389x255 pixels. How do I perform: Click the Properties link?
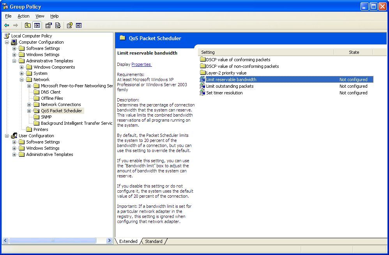click(141, 64)
